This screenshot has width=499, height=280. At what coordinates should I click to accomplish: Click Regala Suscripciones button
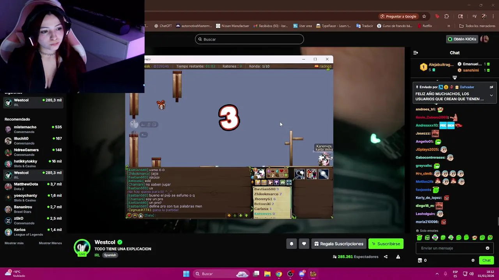tap(339, 244)
